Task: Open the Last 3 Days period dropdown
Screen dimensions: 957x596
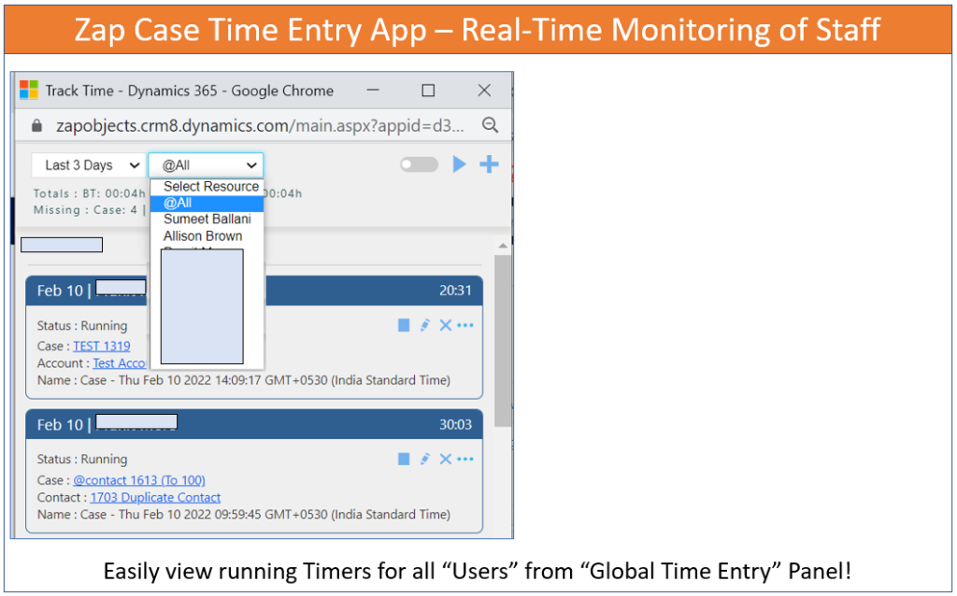Action: pyautogui.click(x=89, y=165)
